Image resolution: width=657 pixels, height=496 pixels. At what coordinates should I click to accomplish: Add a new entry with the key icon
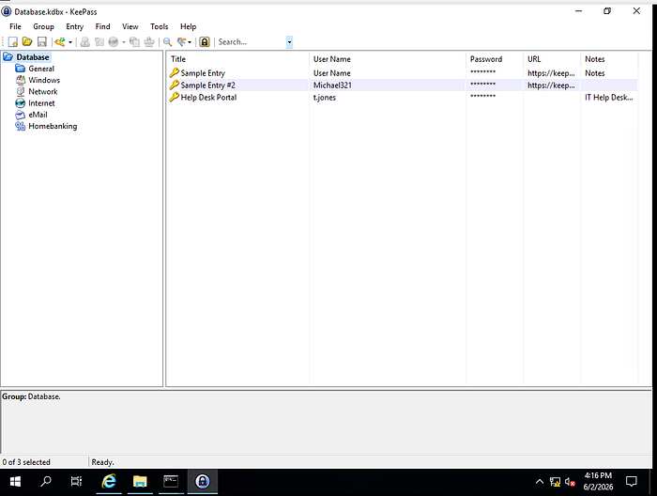[x=60, y=42]
